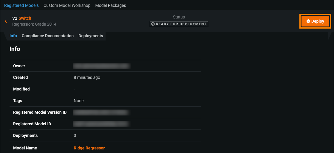Viewport: 334px width, 153px height.
Task: Click the "Regression: Grade 2014" subtitle
Action: tap(34, 24)
